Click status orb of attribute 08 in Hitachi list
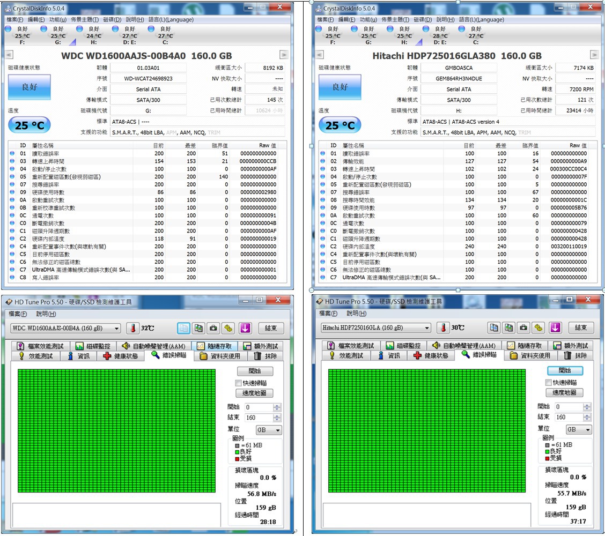This screenshot has width=605, height=536. point(322,200)
